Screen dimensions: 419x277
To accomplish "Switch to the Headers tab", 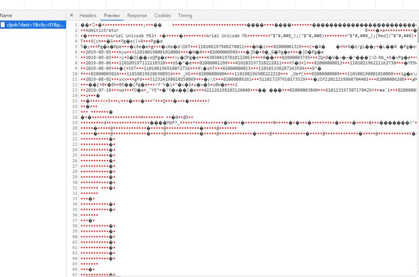I will 88,16.
